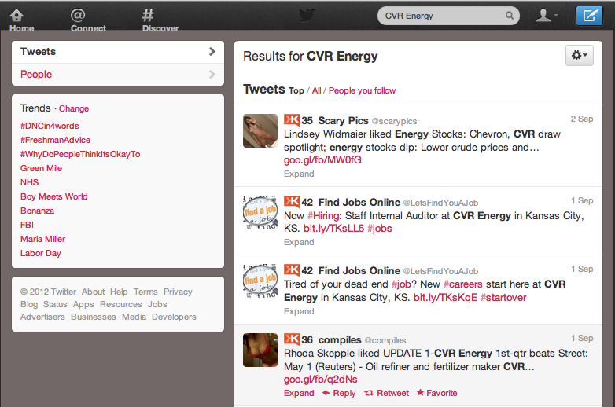
Task: Open the Boy Meets World trend
Action: [x=54, y=196]
